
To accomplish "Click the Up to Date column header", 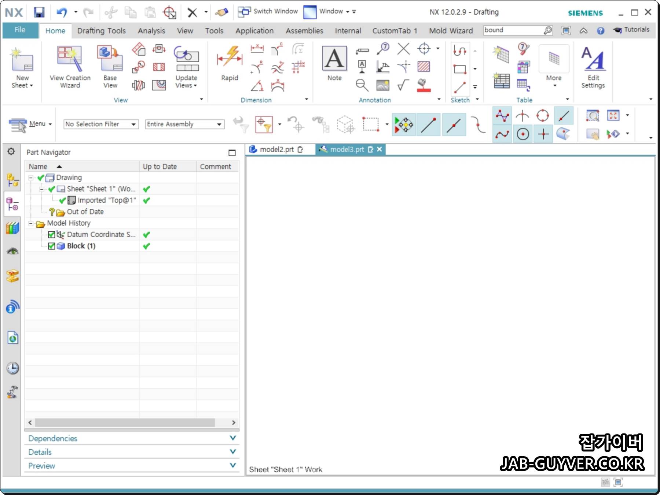I will 168,167.
